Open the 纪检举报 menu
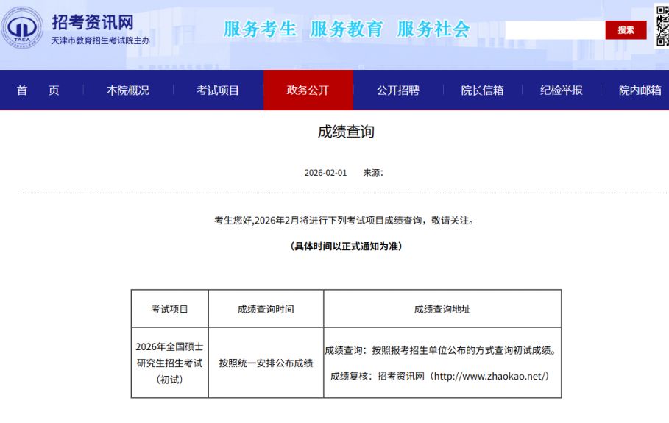This screenshot has height=423, width=669. 561,90
